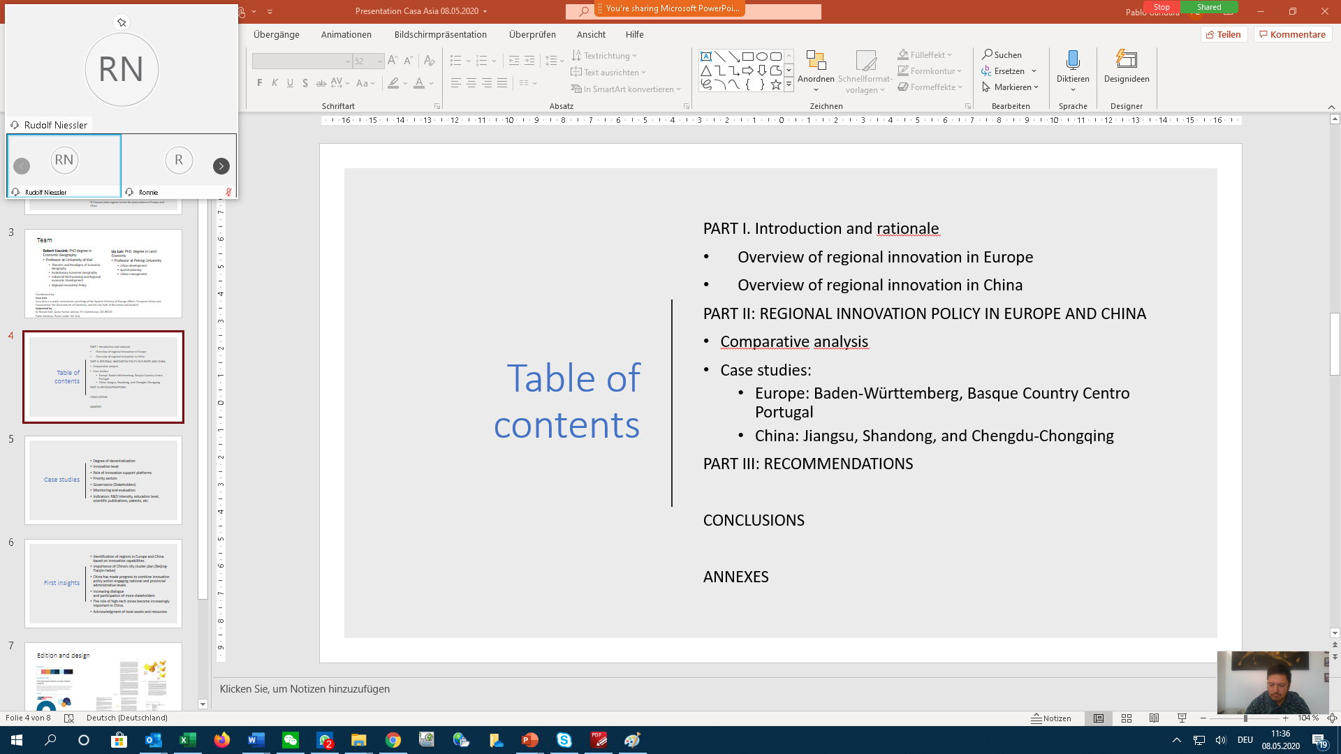The image size is (1341, 754).
Task: Toggle the Notizen notes pane
Action: point(1051,718)
